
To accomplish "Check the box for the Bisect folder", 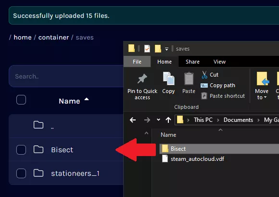I will click(21, 150).
